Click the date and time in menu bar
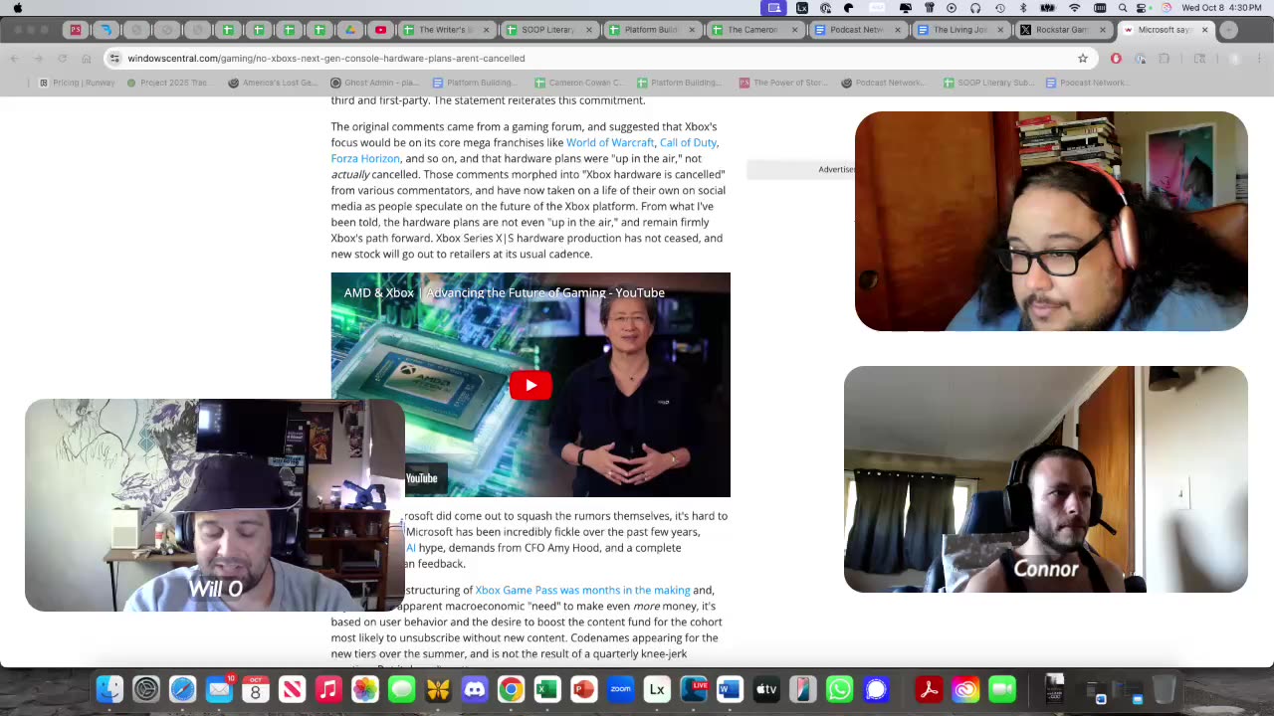The width and height of the screenshot is (1274, 716). click(x=1221, y=8)
